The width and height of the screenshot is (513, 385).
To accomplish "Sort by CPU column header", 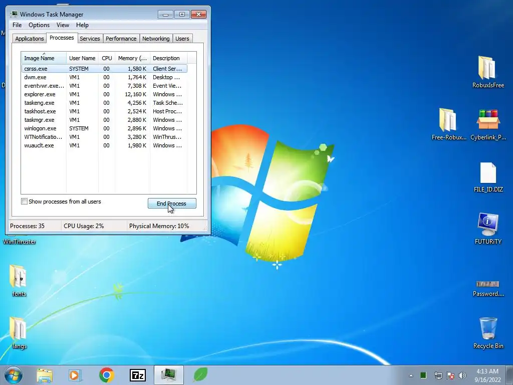I will click(107, 58).
